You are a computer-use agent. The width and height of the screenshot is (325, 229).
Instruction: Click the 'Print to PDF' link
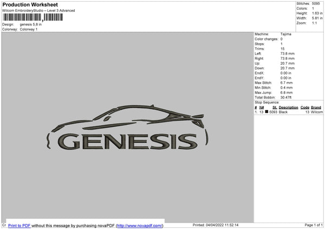19,225
